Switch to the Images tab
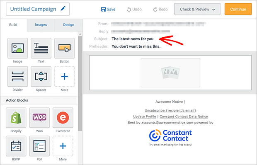257x165 pixels. click(41, 25)
